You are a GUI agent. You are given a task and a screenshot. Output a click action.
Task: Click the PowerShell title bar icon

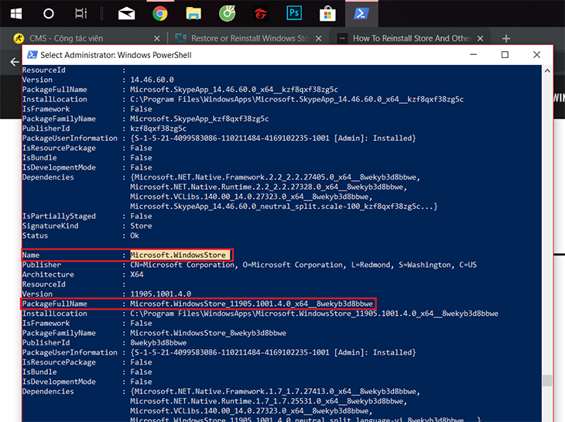coord(33,55)
